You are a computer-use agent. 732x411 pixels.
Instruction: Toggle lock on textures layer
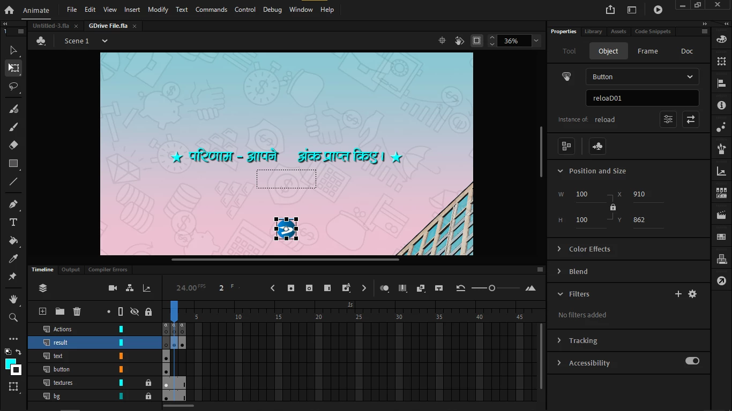coord(148,383)
